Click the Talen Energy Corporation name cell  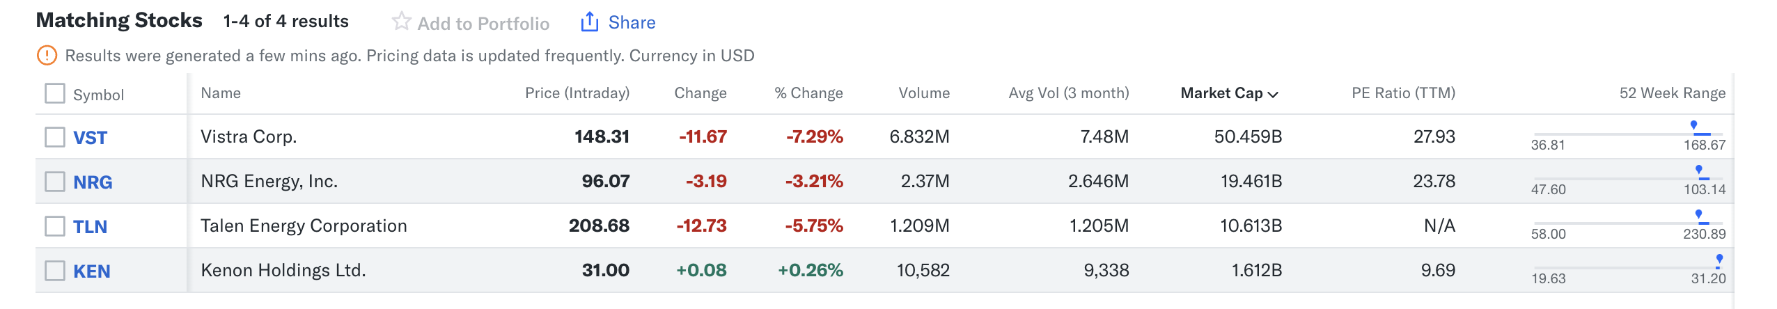coord(304,225)
